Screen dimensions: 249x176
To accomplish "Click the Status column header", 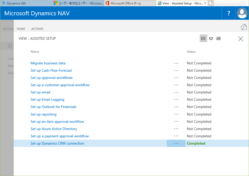I will click(x=191, y=51).
